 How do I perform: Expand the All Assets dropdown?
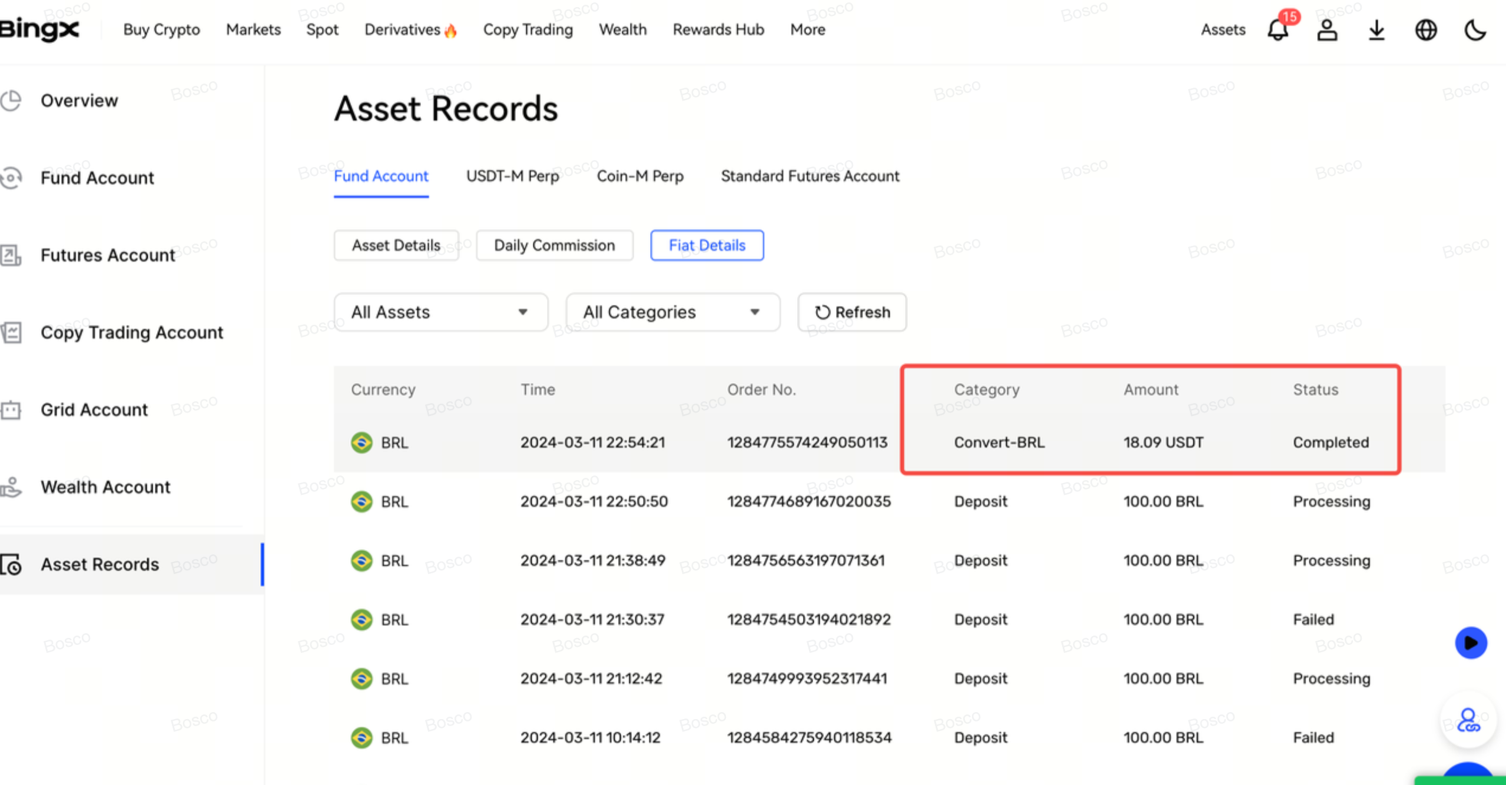coord(440,312)
